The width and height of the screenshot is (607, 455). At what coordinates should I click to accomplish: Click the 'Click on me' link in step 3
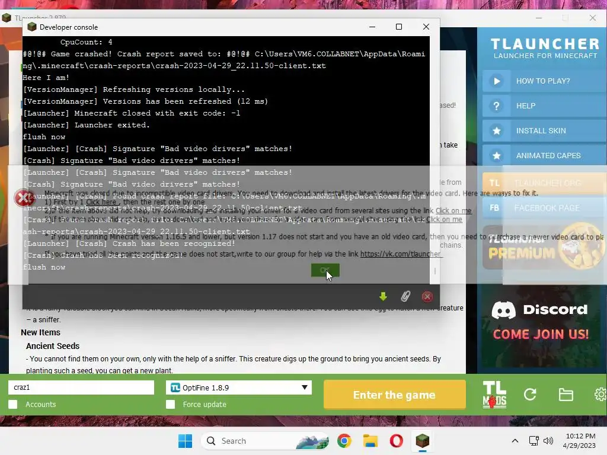pyautogui.click(x=445, y=219)
